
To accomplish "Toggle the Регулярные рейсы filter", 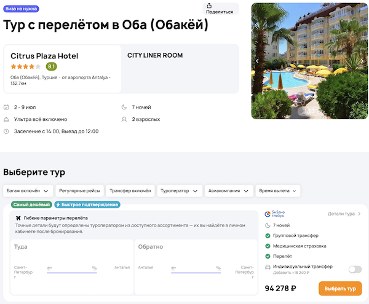I will pyautogui.click(x=80, y=191).
